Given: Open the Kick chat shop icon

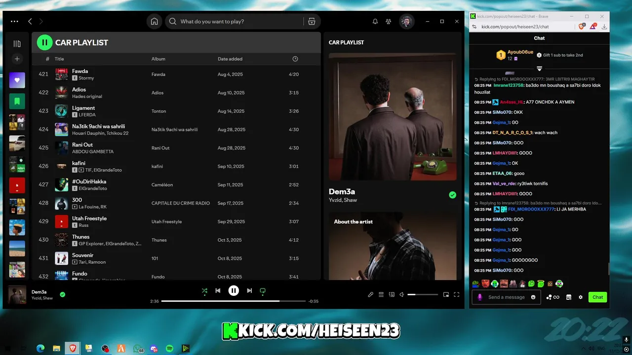Looking at the screenshot, I should tap(568, 297).
